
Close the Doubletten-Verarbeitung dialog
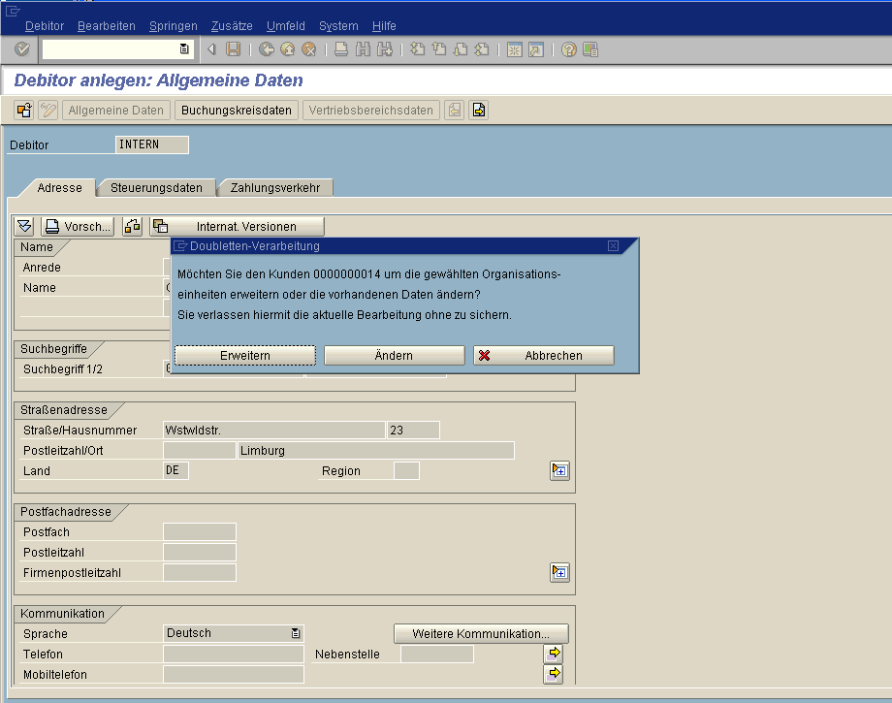[x=613, y=245]
